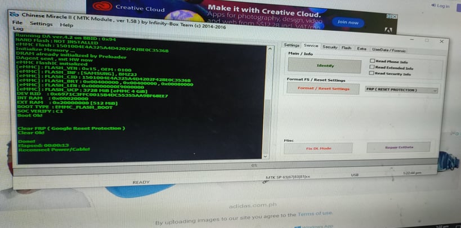The height and width of the screenshot is (228, 461).
Task: Click the 'NAND Flash : NOT INSTALLED' log line
Action: [x=56, y=41]
